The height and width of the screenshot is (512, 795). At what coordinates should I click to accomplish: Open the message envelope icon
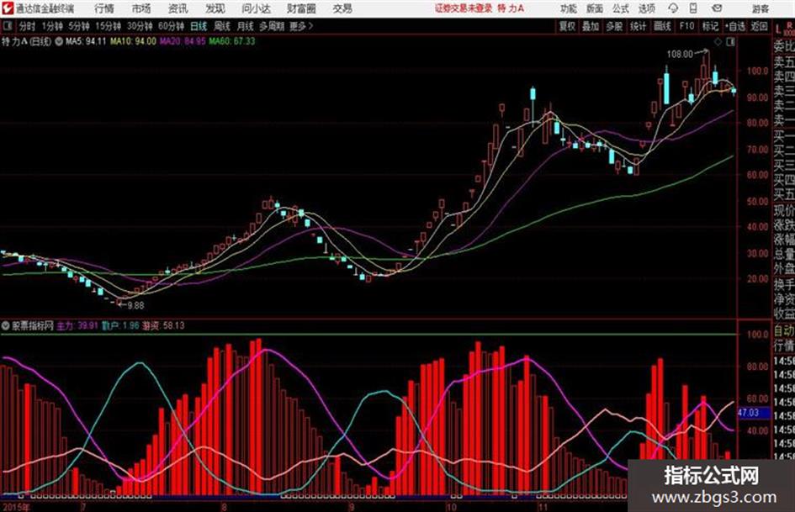pos(717,8)
